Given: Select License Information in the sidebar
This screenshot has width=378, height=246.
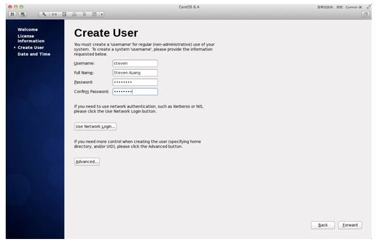Looking at the screenshot, I should click(31, 39).
